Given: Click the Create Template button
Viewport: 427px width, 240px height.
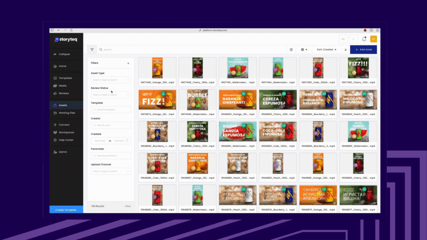Looking at the screenshot, I should [x=66, y=210].
